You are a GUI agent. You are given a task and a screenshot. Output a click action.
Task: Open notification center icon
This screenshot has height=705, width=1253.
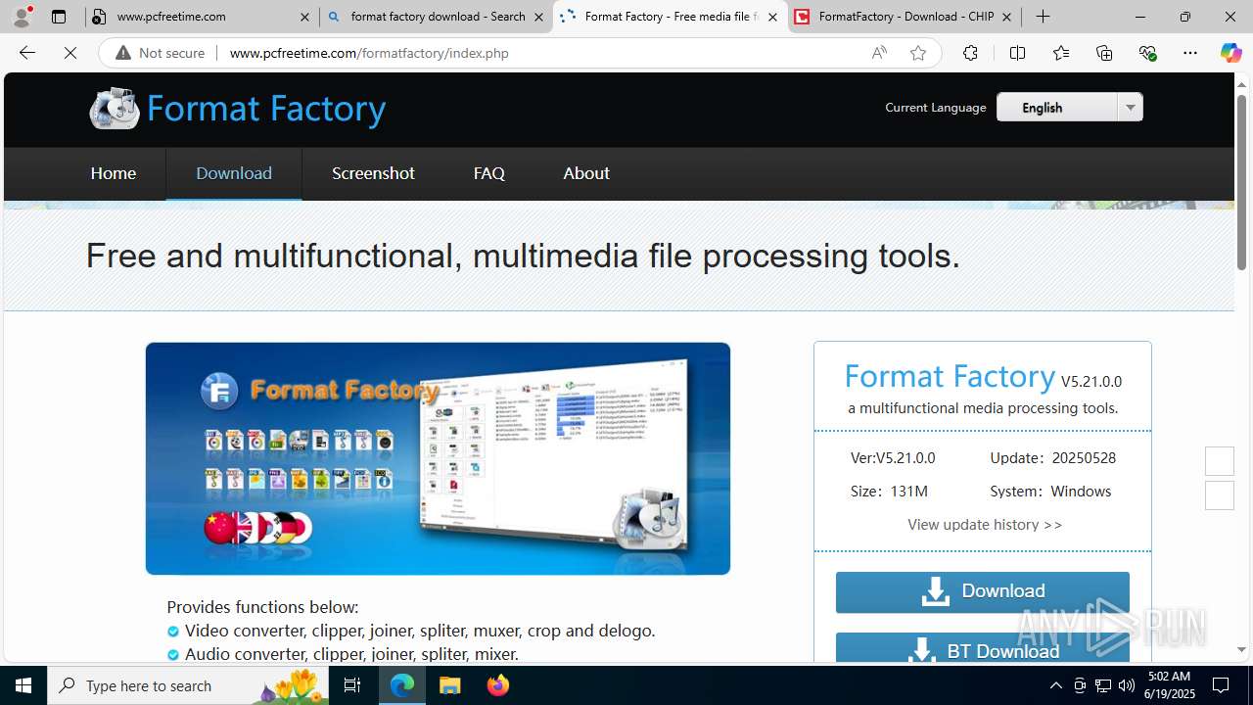pos(1222,685)
